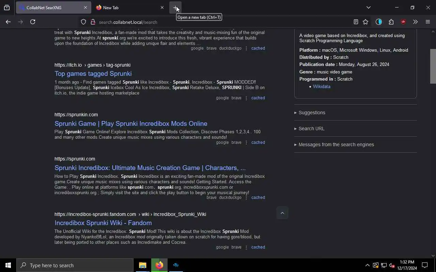Open cached link for itch.io result
The height and width of the screenshot is (272, 436).
tap(258, 98)
